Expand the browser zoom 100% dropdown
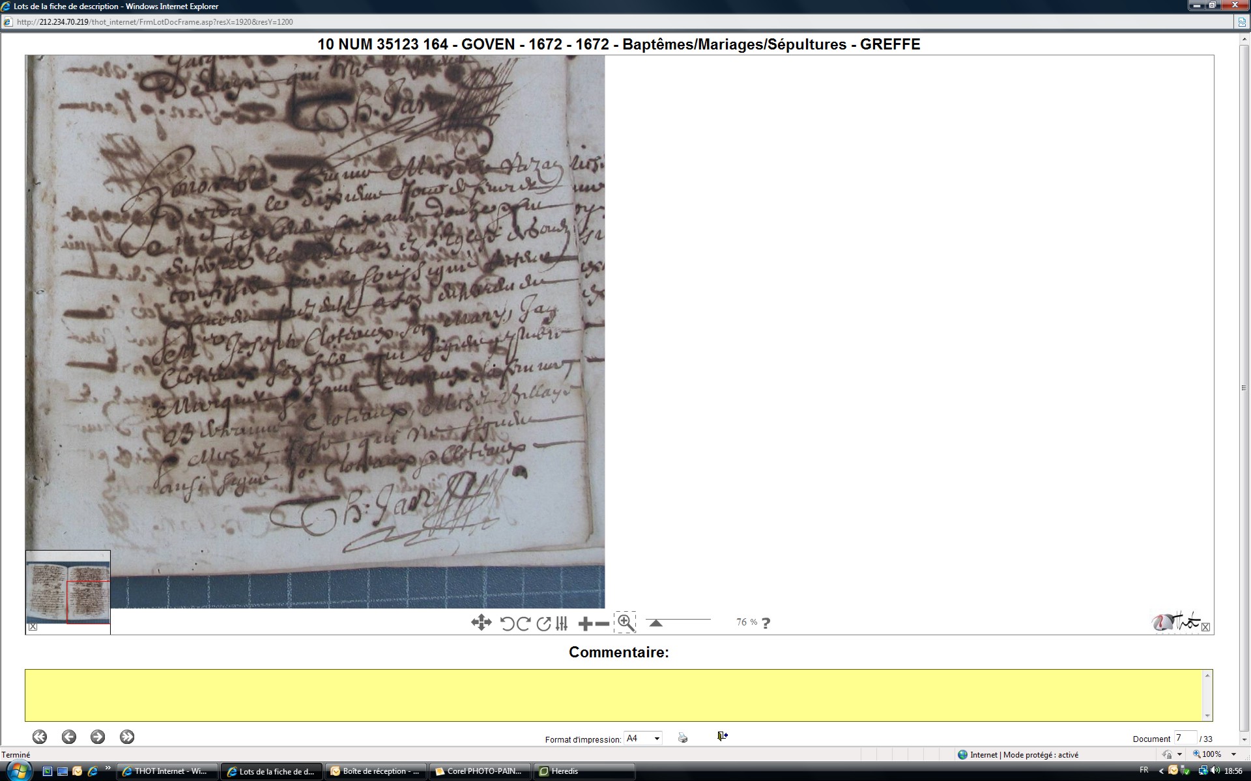 [x=1233, y=754]
